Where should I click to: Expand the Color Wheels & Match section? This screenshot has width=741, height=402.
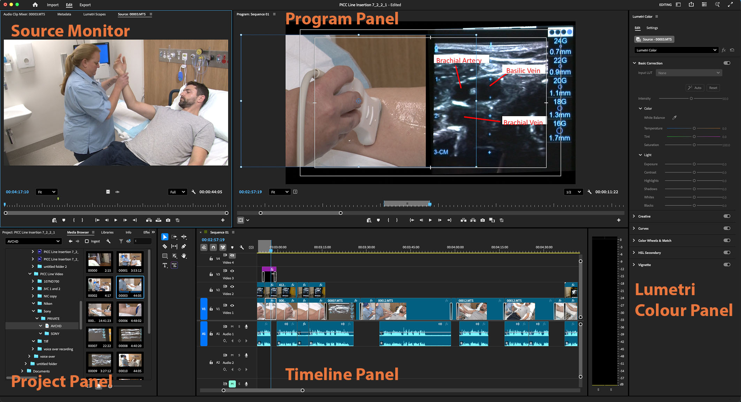coord(634,241)
